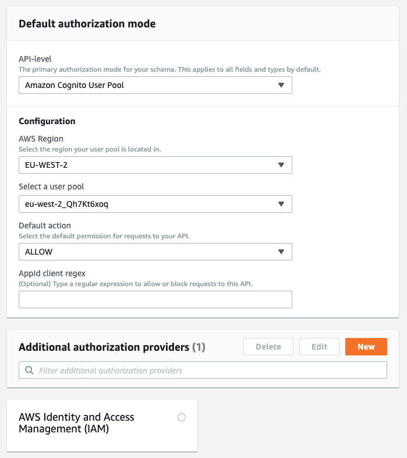Image resolution: width=407 pixels, height=458 pixels.
Task: Click the Delete provider button
Action: click(x=268, y=347)
